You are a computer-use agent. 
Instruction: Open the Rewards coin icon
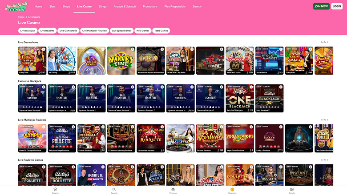coord(232,190)
